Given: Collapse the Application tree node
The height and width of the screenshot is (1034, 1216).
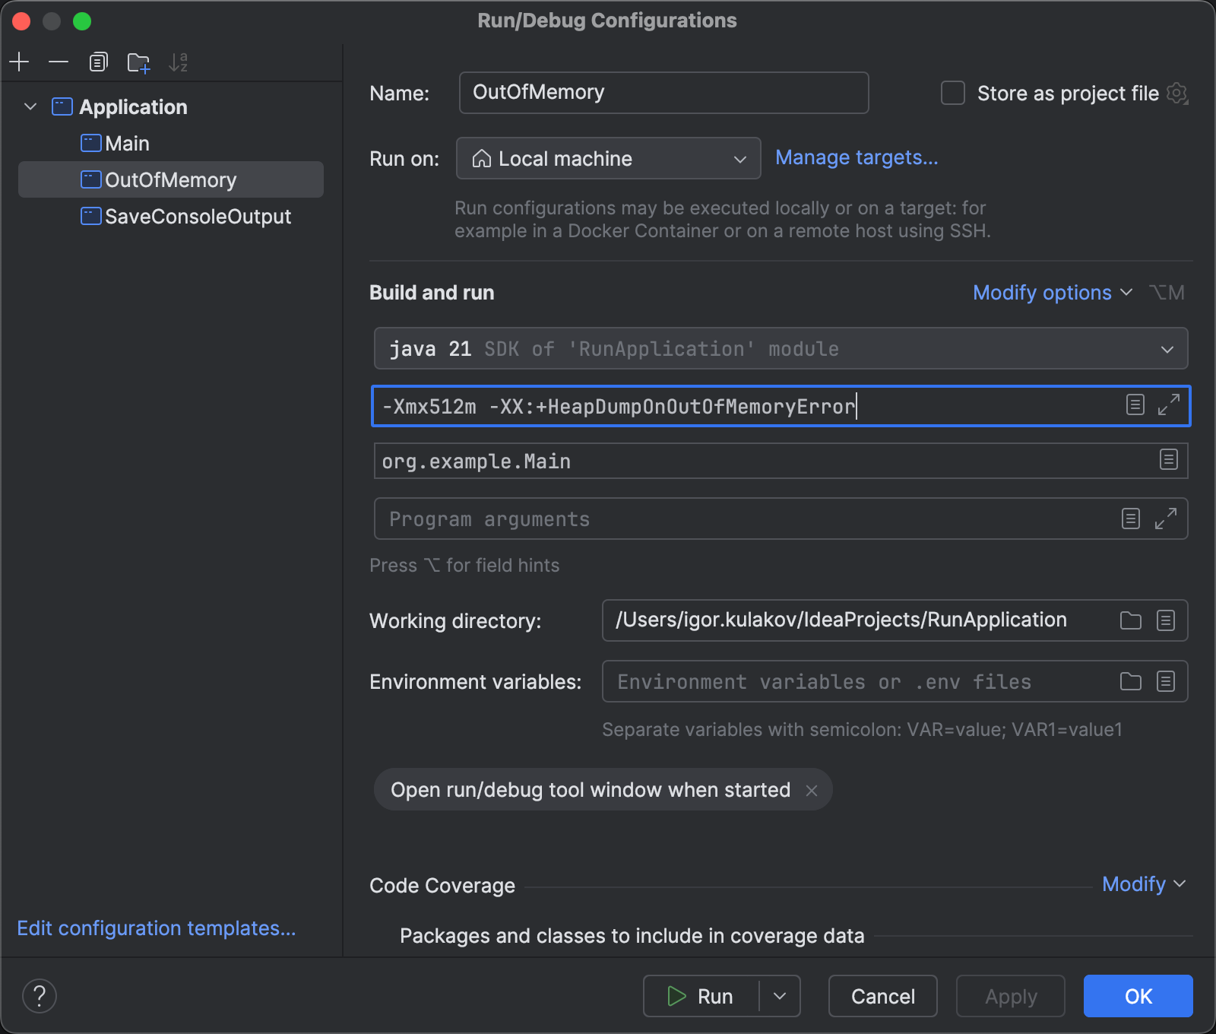Looking at the screenshot, I should 30,107.
